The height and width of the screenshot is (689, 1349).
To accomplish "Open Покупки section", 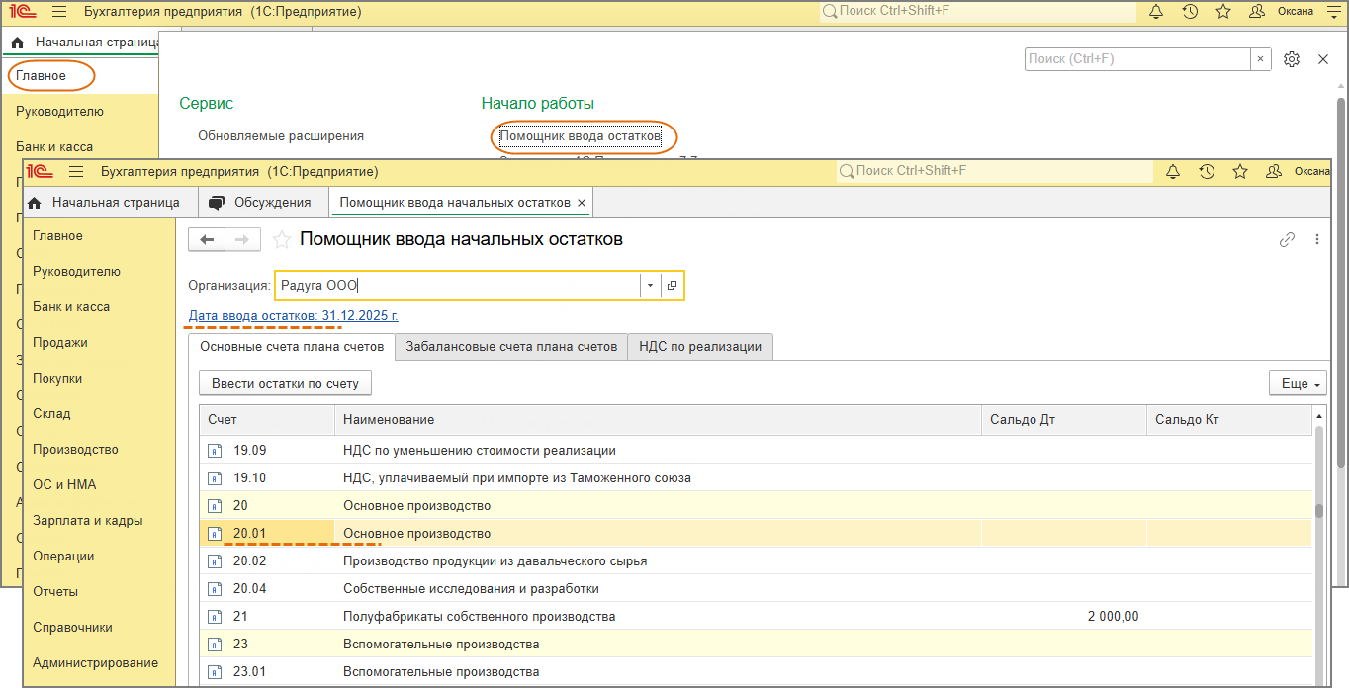I will [x=57, y=379].
